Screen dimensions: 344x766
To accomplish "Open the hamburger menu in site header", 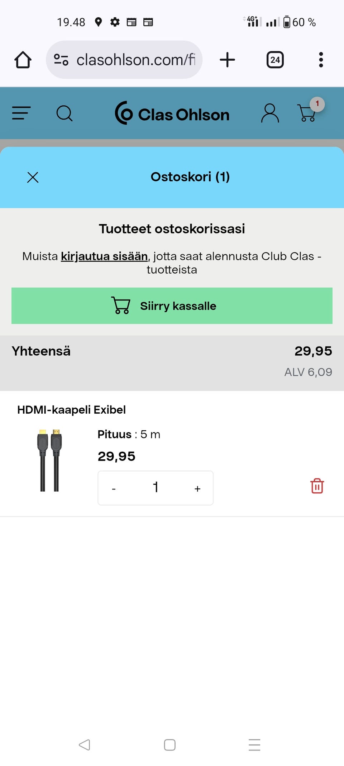I will pyautogui.click(x=21, y=113).
